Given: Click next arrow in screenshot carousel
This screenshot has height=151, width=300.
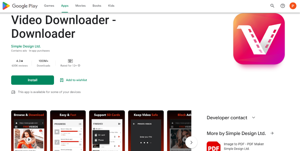Looking at the screenshot, I should 191,142.
